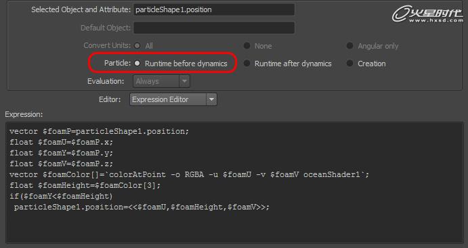Click the line 'vector $foamP=particleShape1.position;'
This screenshot has width=468, height=248.
coord(99,131)
